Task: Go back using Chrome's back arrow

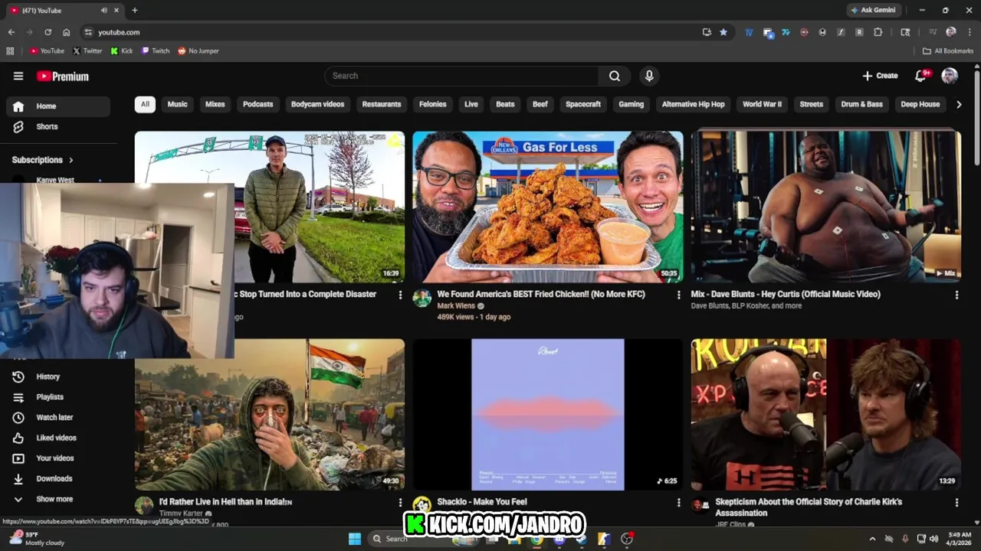Action: [x=11, y=32]
